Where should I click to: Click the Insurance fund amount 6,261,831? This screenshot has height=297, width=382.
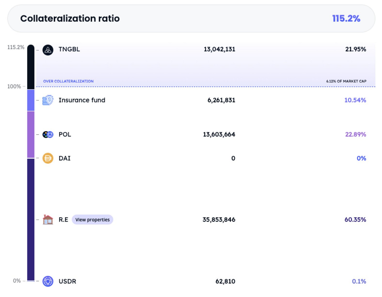click(221, 100)
